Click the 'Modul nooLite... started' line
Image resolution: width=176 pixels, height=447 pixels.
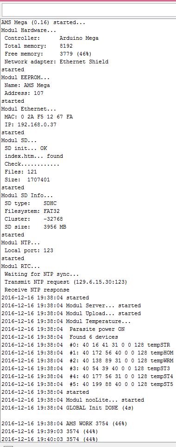point(73,400)
